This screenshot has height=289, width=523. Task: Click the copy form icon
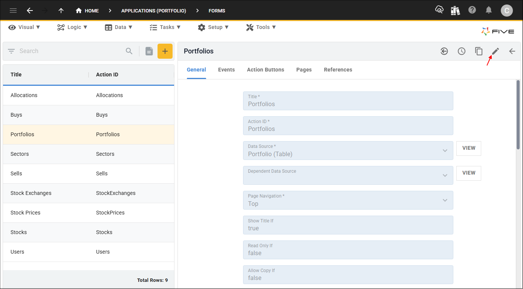tap(479, 51)
